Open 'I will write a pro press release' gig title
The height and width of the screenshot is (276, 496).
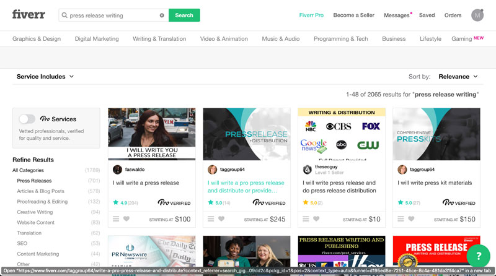click(x=246, y=187)
